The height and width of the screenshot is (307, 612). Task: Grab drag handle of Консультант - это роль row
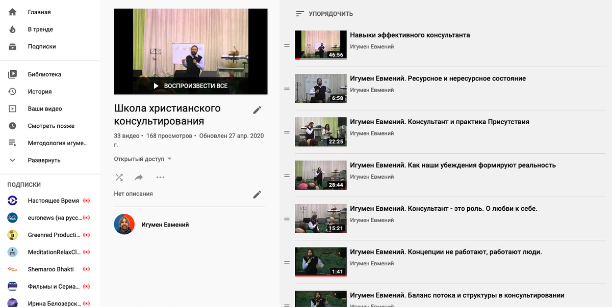287,219
